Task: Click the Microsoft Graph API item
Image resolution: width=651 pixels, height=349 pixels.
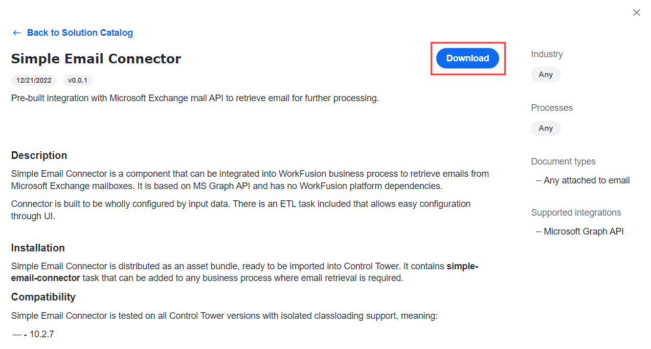Action: coord(583,231)
